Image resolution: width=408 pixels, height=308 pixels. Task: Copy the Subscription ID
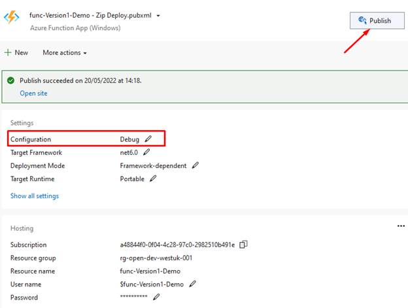pyautogui.click(x=243, y=245)
